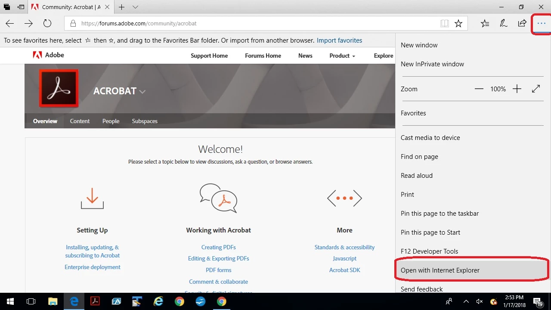Open the Acrobat SDK link
Viewport: 551px width, 310px height.
click(344, 270)
